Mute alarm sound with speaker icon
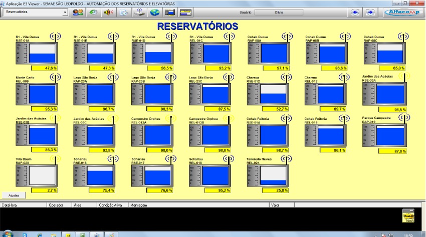The image size is (426, 237). (108, 12)
